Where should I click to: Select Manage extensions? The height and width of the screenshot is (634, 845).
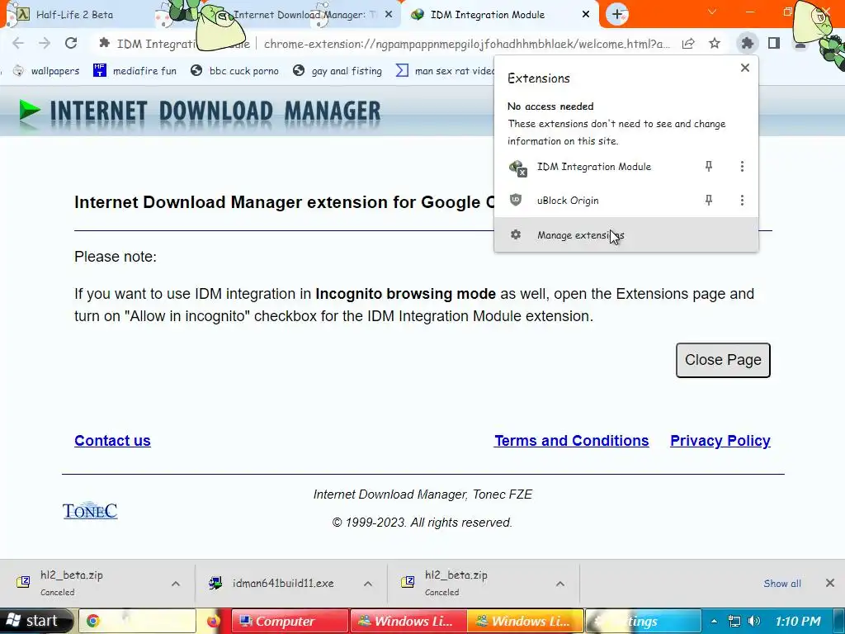[x=625, y=235]
